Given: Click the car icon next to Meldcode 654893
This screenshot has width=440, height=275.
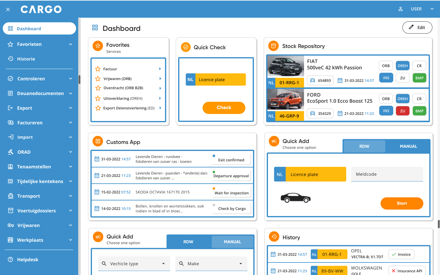Looking at the screenshot, I should 312,80.
